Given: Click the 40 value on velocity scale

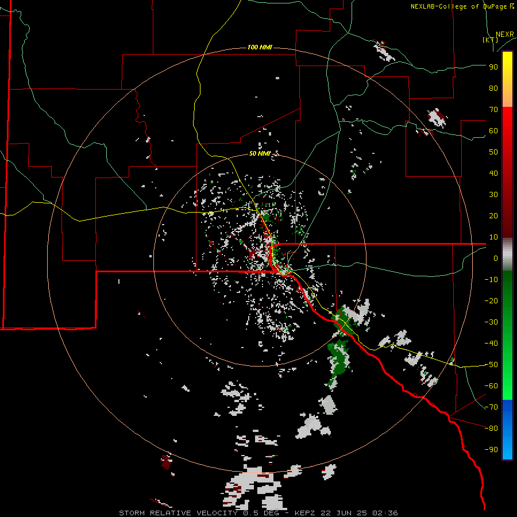Looking at the screenshot, I should [493, 173].
